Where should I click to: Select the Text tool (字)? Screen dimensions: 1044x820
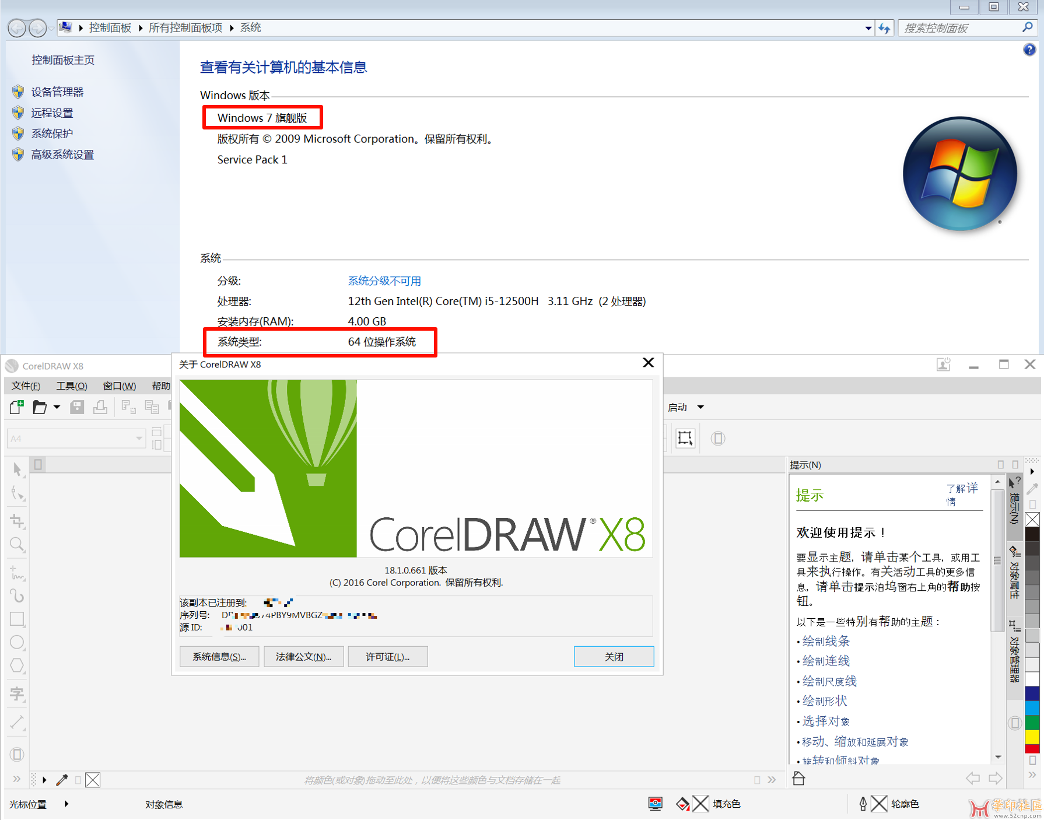tap(17, 693)
